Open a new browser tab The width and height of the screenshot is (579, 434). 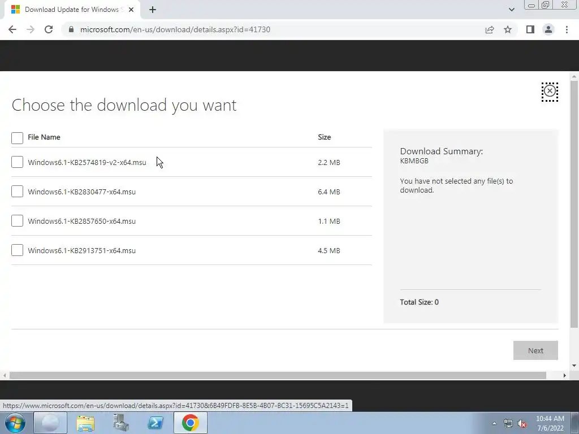[x=153, y=10]
